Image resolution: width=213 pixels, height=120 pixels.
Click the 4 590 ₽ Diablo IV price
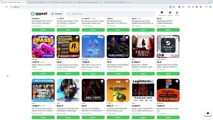click(136, 106)
